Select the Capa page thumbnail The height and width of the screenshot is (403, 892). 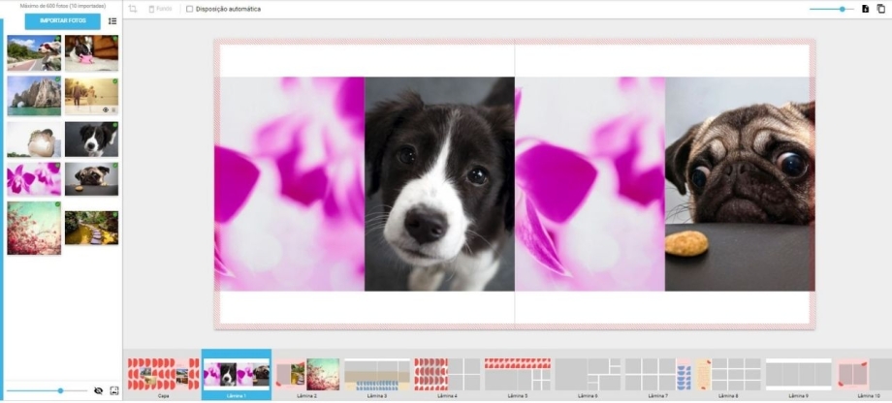pos(163,374)
